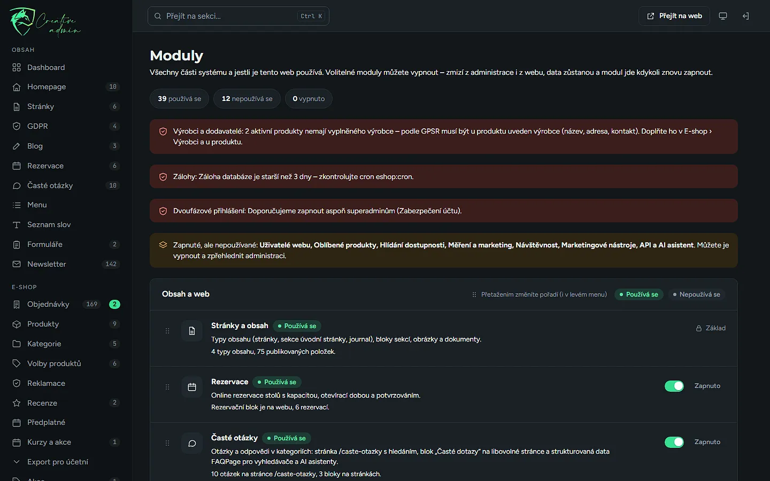The width and height of the screenshot is (770, 481).
Task: Click the Dashboard grid icon in sidebar
Action: tap(17, 67)
